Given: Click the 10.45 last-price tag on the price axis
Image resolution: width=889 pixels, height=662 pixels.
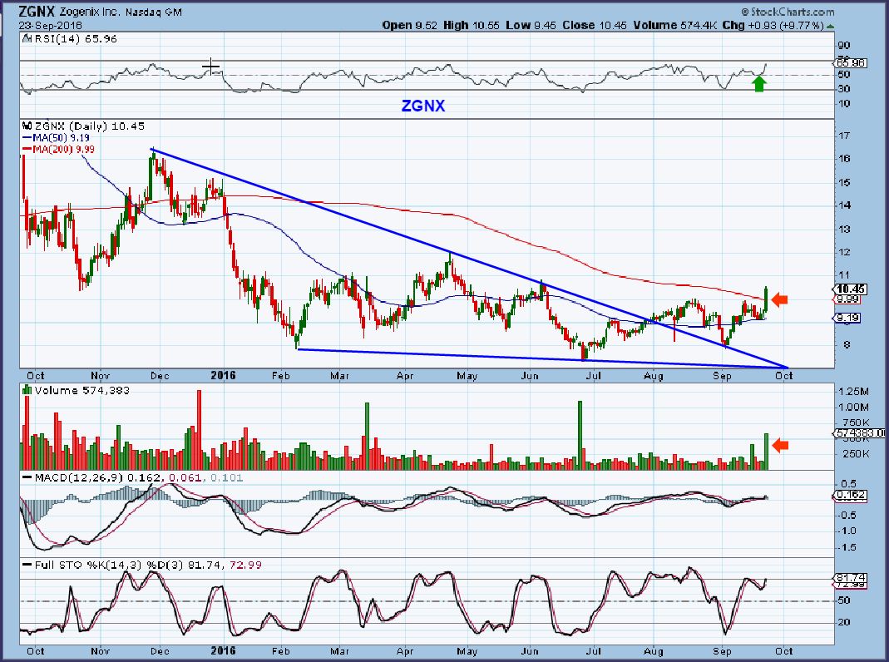Looking at the screenshot, I should click(x=851, y=289).
